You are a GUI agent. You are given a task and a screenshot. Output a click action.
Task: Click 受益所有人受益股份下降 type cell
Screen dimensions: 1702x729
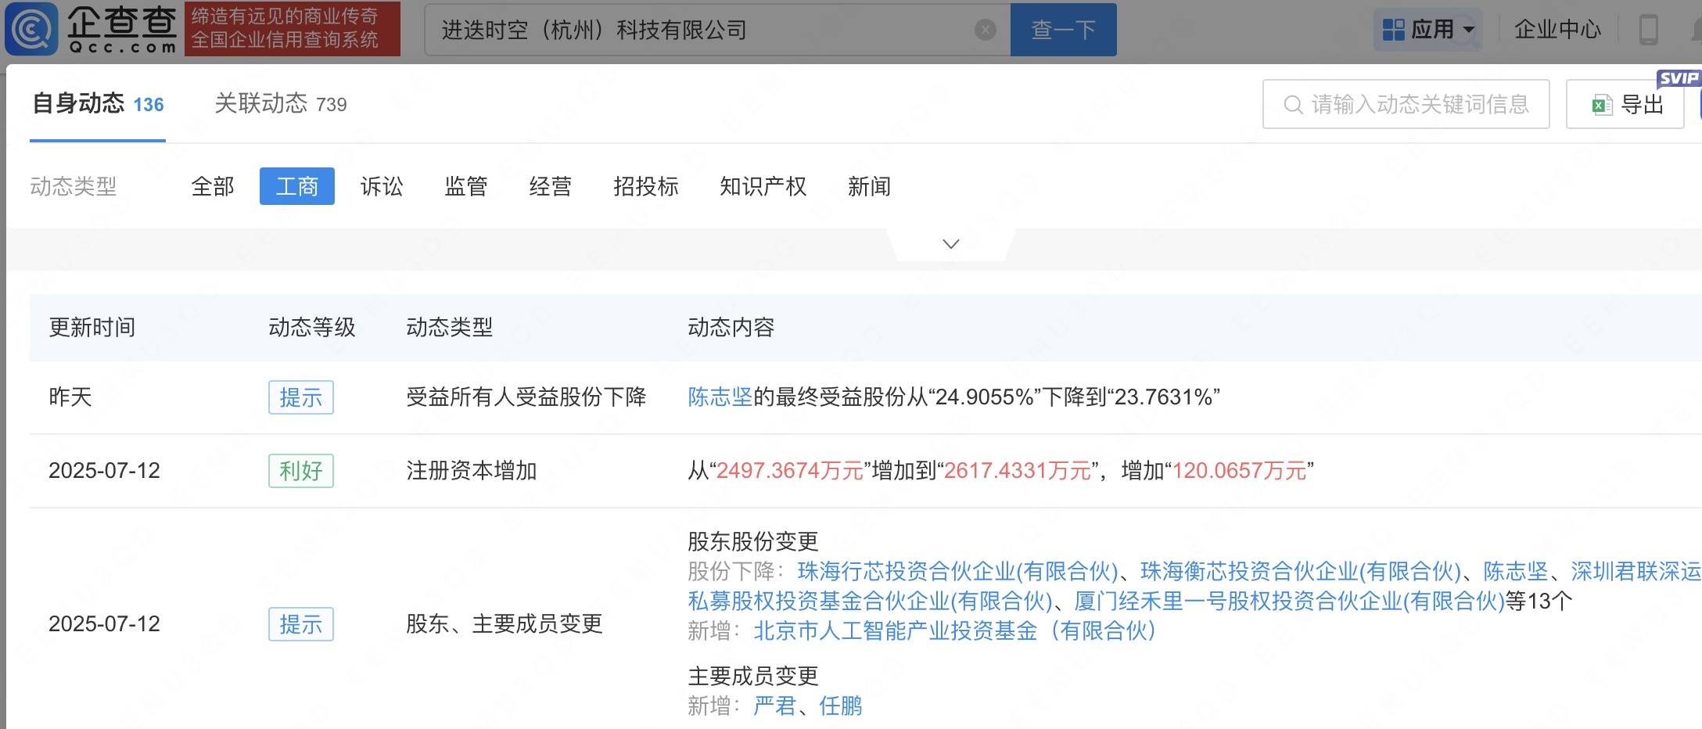526,397
